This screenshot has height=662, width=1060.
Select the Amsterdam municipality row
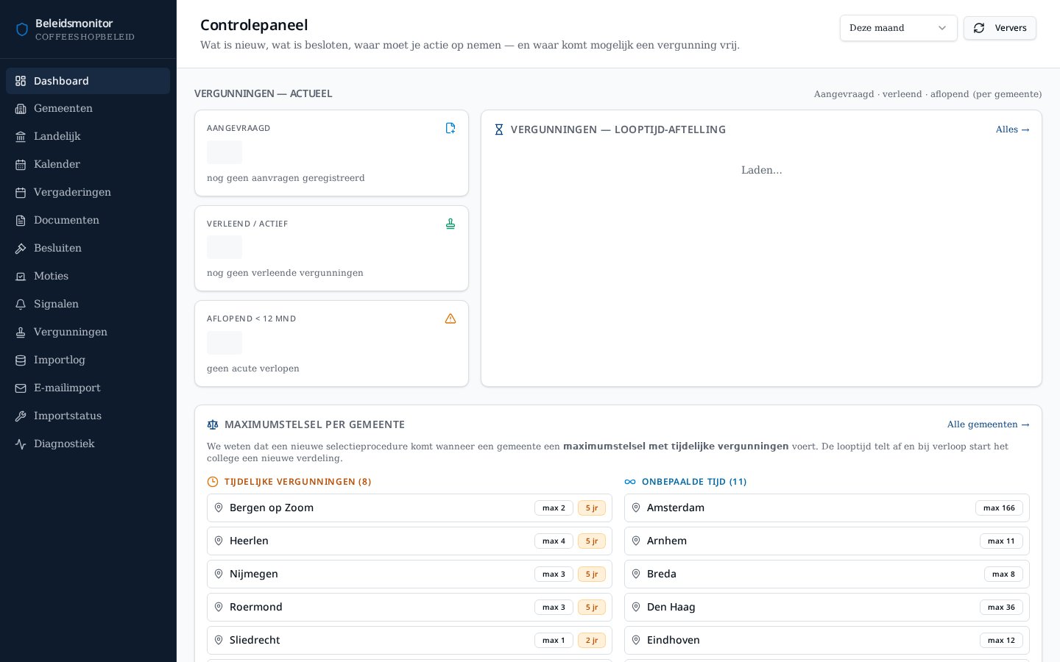click(x=827, y=508)
